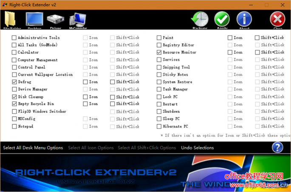The height and width of the screenshot is (192, 291).
Task: Enable the Icon checkbox for Defrag
Action: pyautogui.click(x=85, y=82)
